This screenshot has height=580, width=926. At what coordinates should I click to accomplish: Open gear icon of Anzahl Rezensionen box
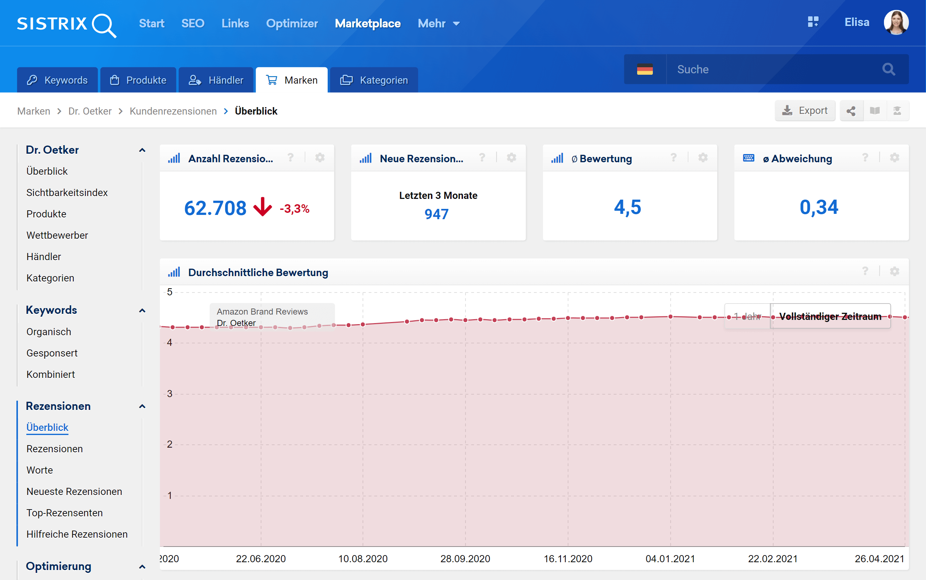pyautogui.click(x=320, y=158)
